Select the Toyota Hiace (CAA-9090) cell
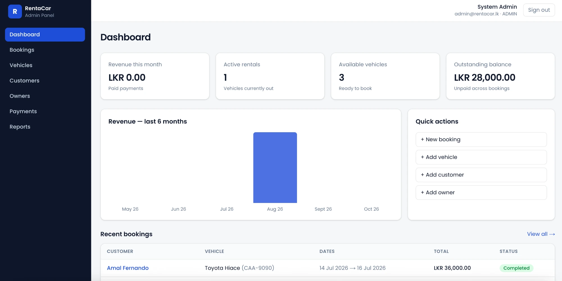 (x=239, y=268)
